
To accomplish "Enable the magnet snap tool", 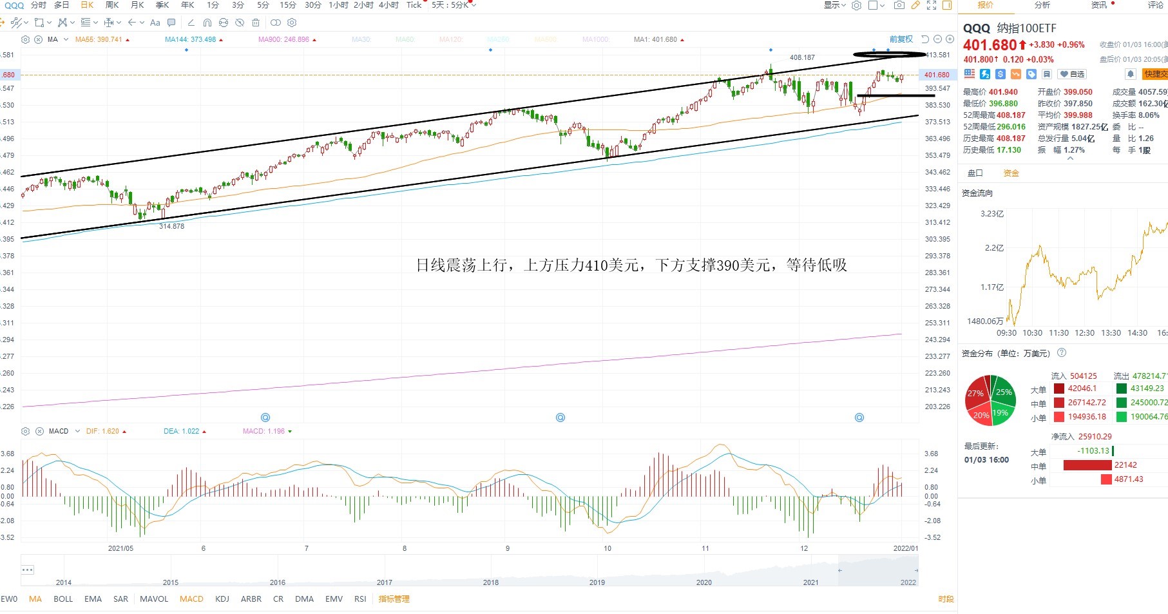I will tap(207, 23).
